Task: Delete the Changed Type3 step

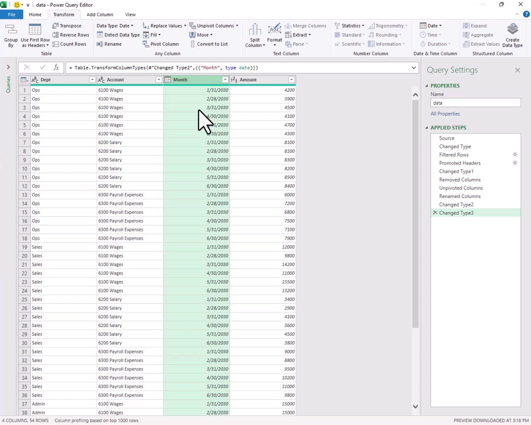Action: (435, 213)
